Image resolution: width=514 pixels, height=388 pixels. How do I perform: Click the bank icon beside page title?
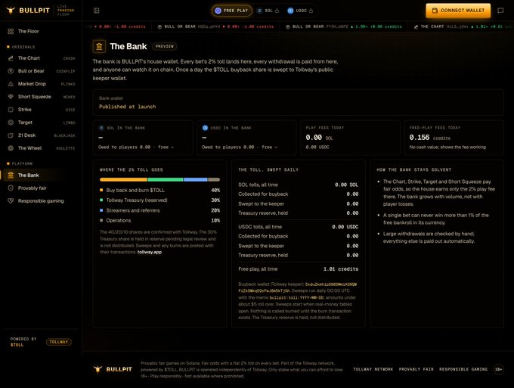[99, 47]
